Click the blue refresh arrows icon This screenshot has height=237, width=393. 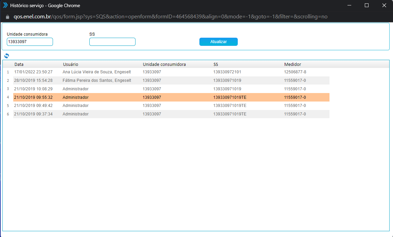pyautogui.click(x=6, y=56)
